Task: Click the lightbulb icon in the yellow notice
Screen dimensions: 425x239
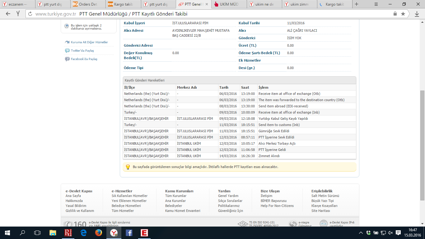Action: point(128,167)
